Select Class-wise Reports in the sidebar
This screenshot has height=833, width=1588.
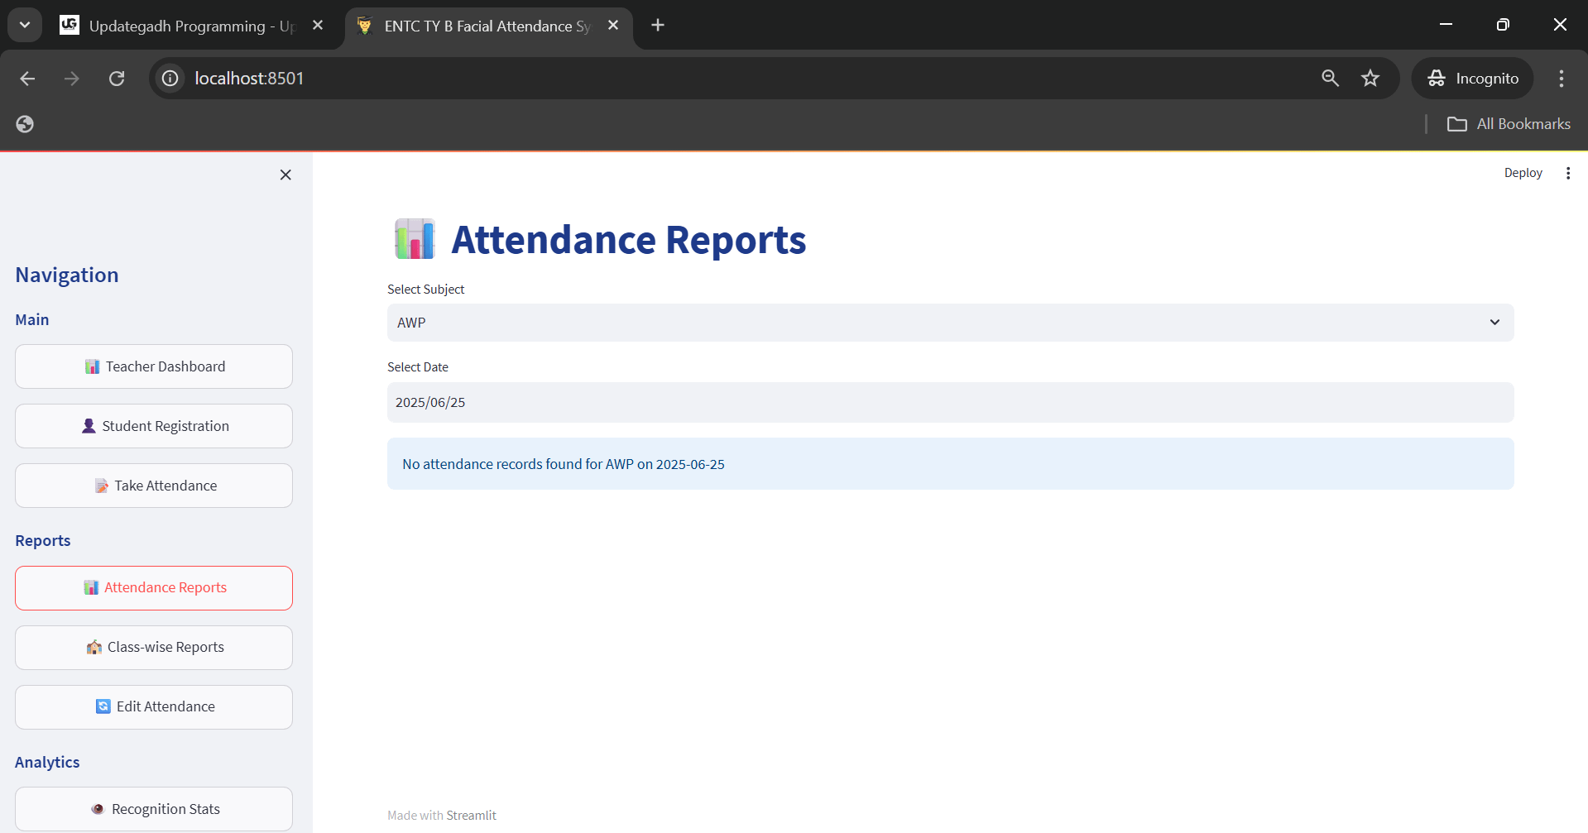click(154, 647)
